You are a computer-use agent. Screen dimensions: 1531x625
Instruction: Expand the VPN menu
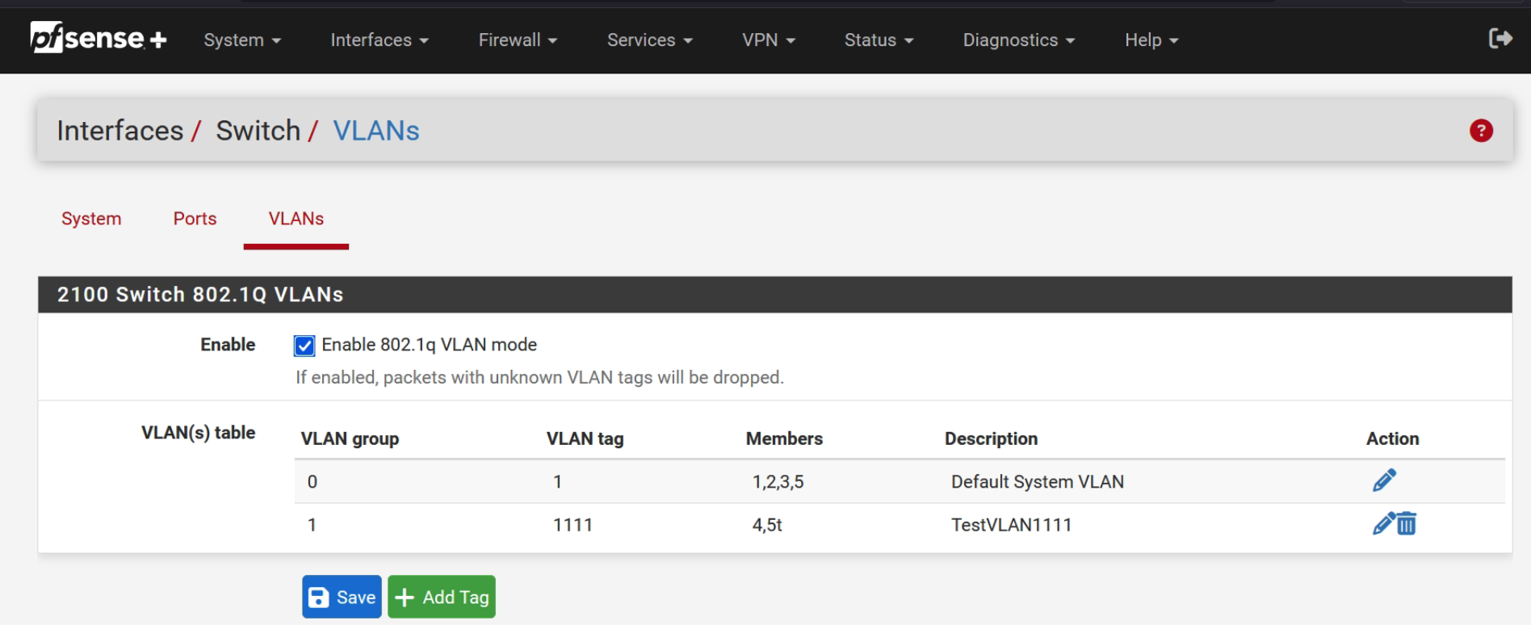[768, 40]
